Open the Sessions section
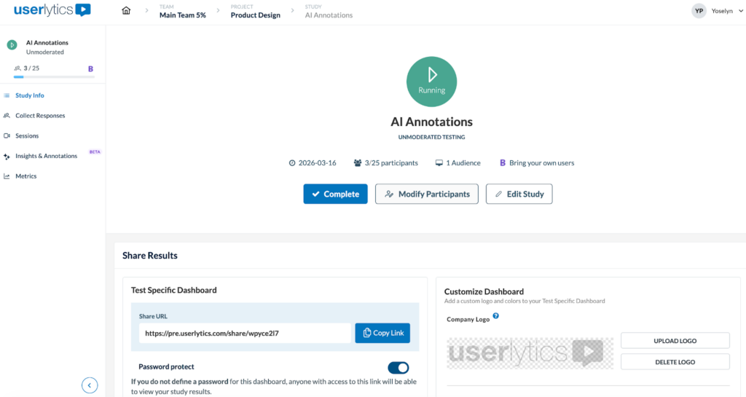This screenshot has width=746, height=397. (x=27, y=136)
